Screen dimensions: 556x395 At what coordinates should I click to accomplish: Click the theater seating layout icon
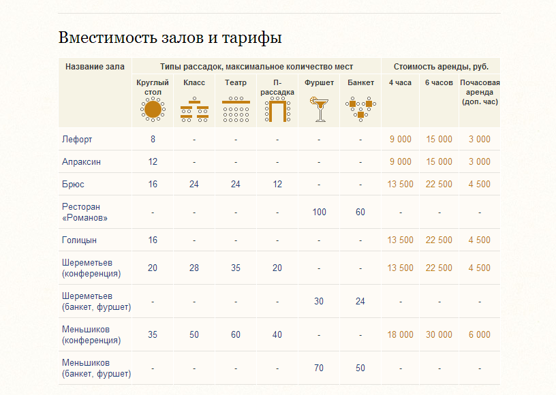236,110
